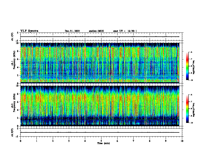Click time axis tick label "7"
Screen dimensions: 205x158
(134, 141)
